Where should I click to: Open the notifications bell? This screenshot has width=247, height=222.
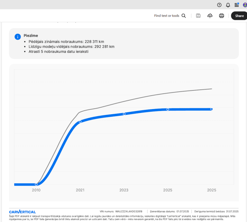[228, 5]
